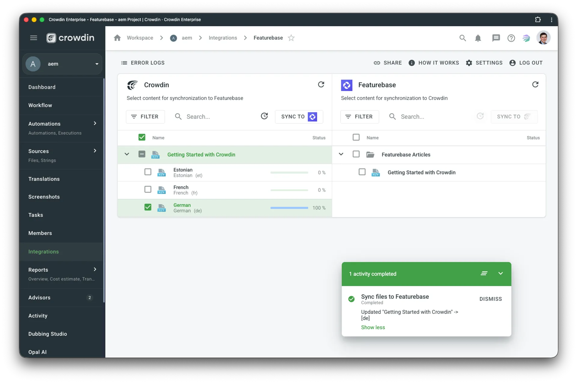The image size is (577, 383).
Task: Click the French 0% progress bar
Action: pos(289,190)
